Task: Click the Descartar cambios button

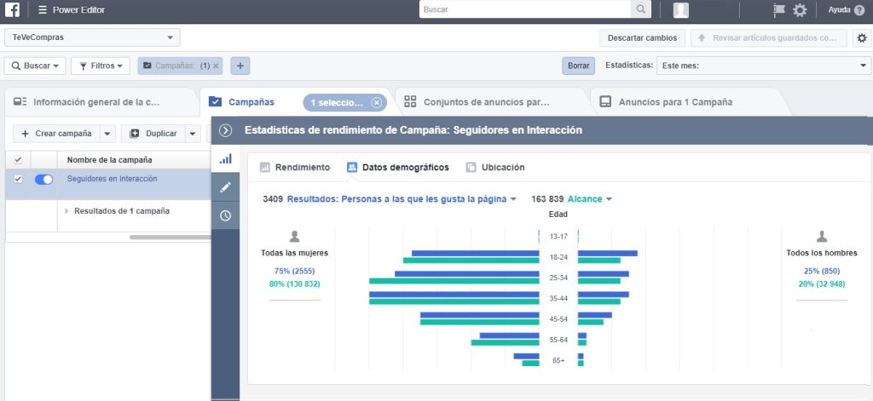Action: [x=642, y=38]
